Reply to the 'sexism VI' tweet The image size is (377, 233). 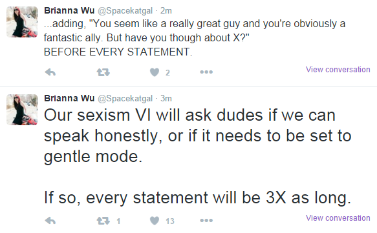(50, 221)
